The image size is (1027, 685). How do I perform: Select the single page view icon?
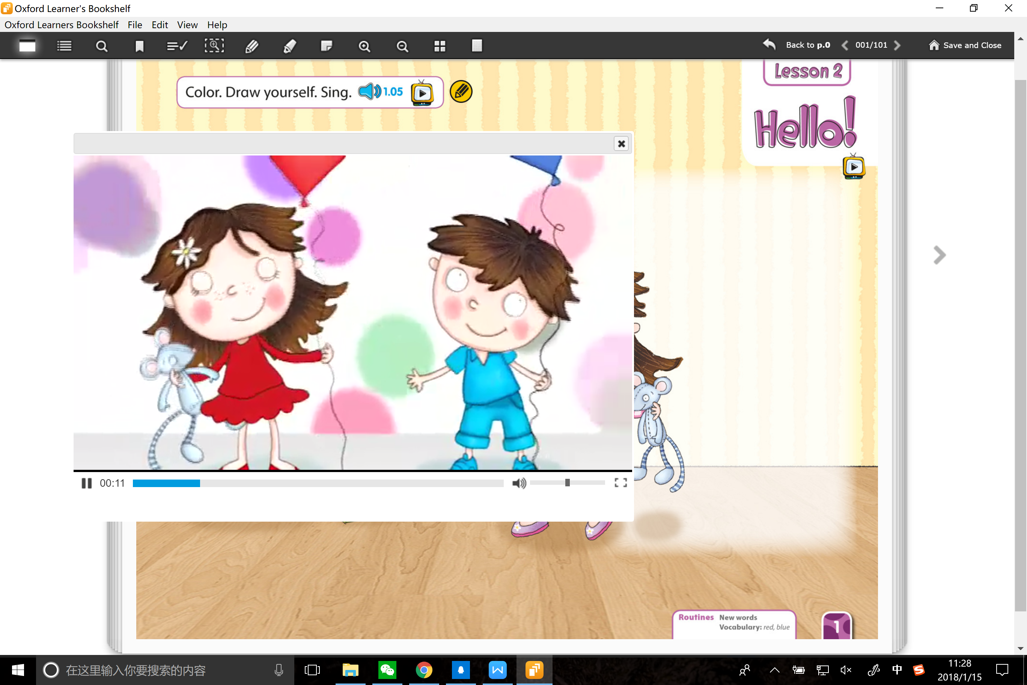(27, 45)
